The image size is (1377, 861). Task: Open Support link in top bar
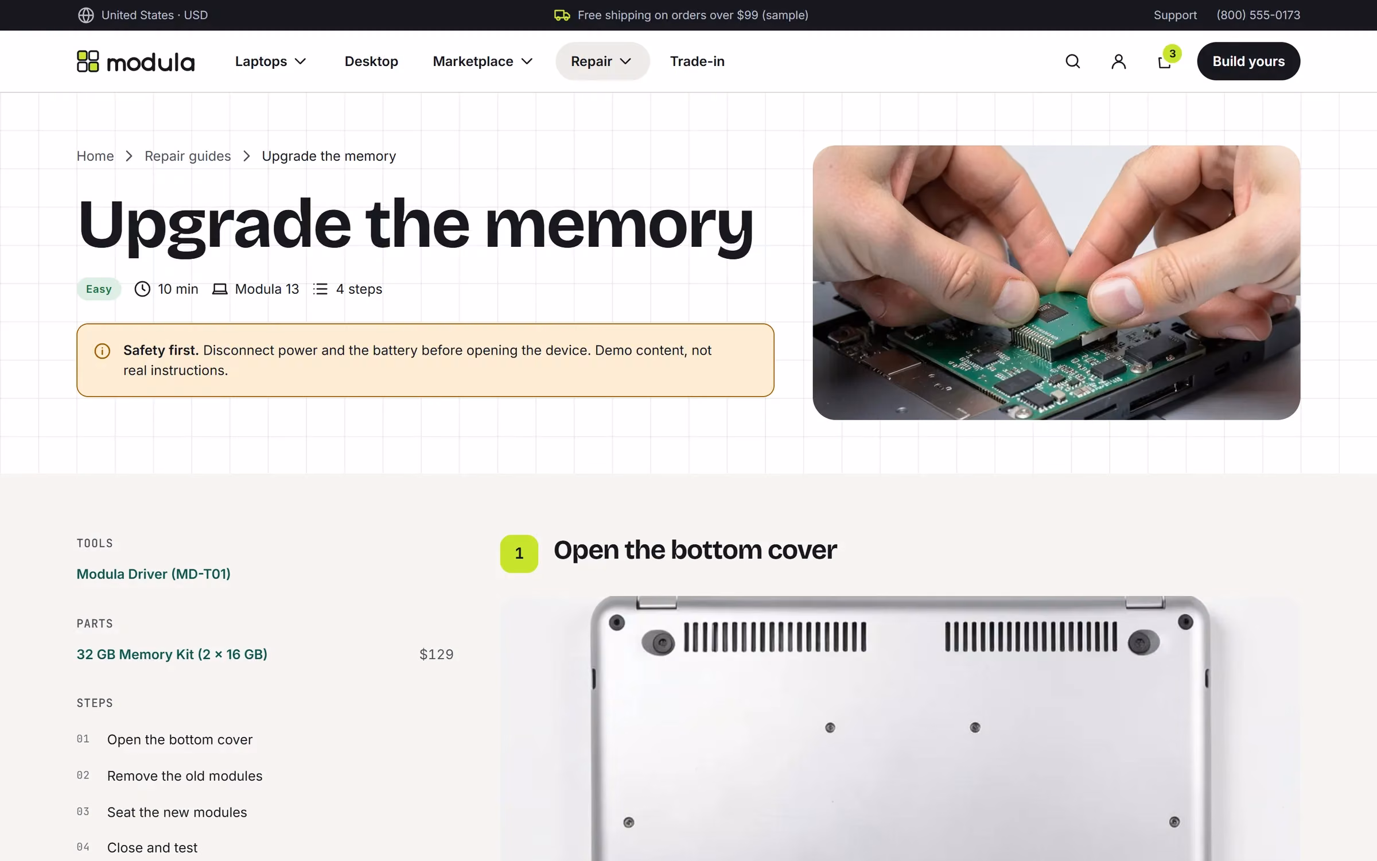[x=1175, y=15]
